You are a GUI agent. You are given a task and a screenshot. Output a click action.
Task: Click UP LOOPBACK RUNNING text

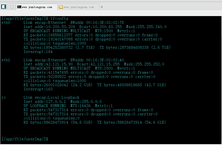coord(45,106)
